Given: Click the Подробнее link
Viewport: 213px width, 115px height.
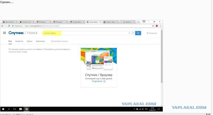Looking at the screenshot, I should pyautogui.click(x=97, y=81).
